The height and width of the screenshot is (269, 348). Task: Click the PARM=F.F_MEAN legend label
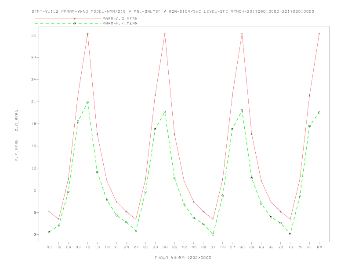tap(120, 23)
